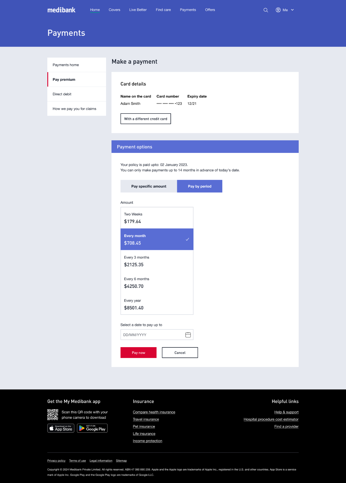Click the Medibank app QR code
Image resolution: width=346 pixels, height=483 pixels.
53,414
